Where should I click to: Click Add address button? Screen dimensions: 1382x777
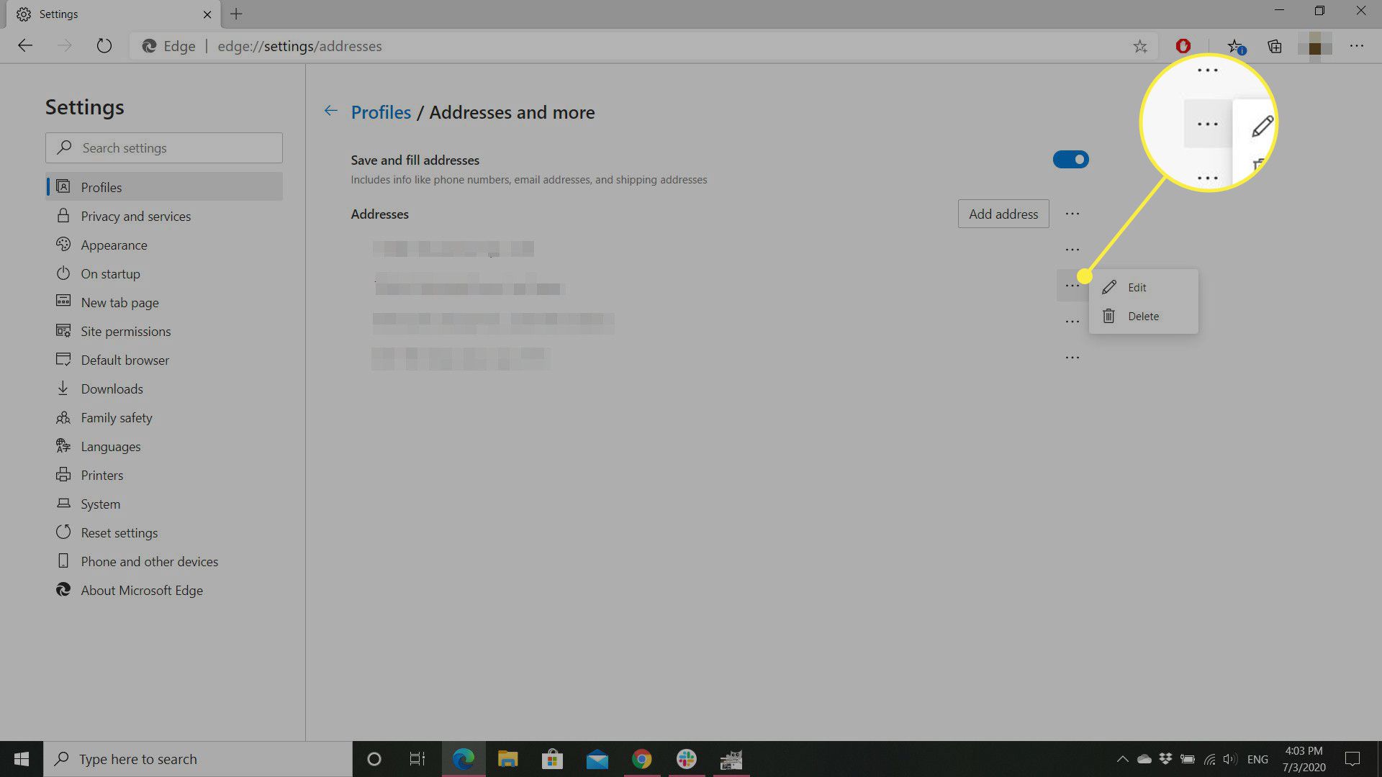tap(1003, 214)
